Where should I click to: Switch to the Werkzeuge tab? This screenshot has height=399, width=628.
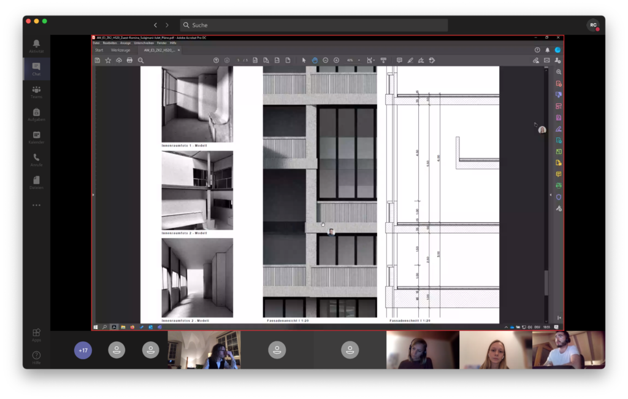[120, 50]
